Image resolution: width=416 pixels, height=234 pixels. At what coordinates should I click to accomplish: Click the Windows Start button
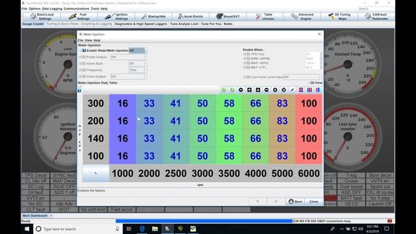coord(27,229)
